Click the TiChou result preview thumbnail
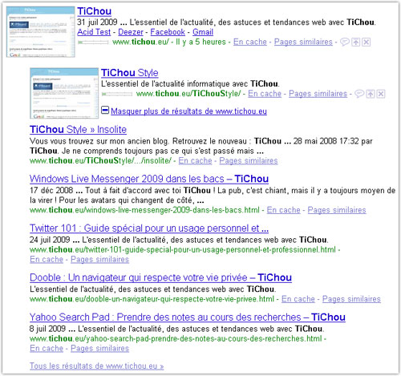This screenshot has height=376, width=401. [41, 32]
